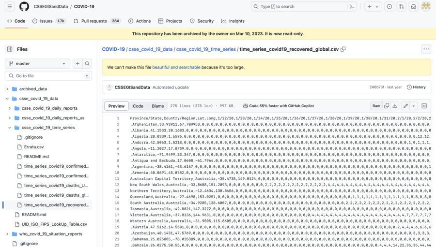Image resolution: width=436 pixels, height=247 pixels.
Task: Open the commit hash 246b73f
Action: [x=376, y=87]
